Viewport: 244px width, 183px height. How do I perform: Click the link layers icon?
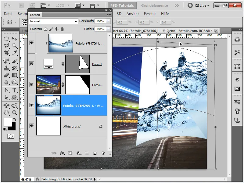(53, 153)
